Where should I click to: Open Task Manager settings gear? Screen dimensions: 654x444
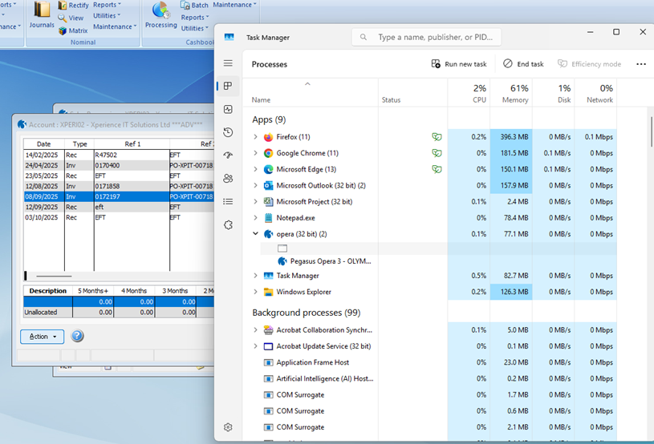pyautogui.click(x=228, y=427)
